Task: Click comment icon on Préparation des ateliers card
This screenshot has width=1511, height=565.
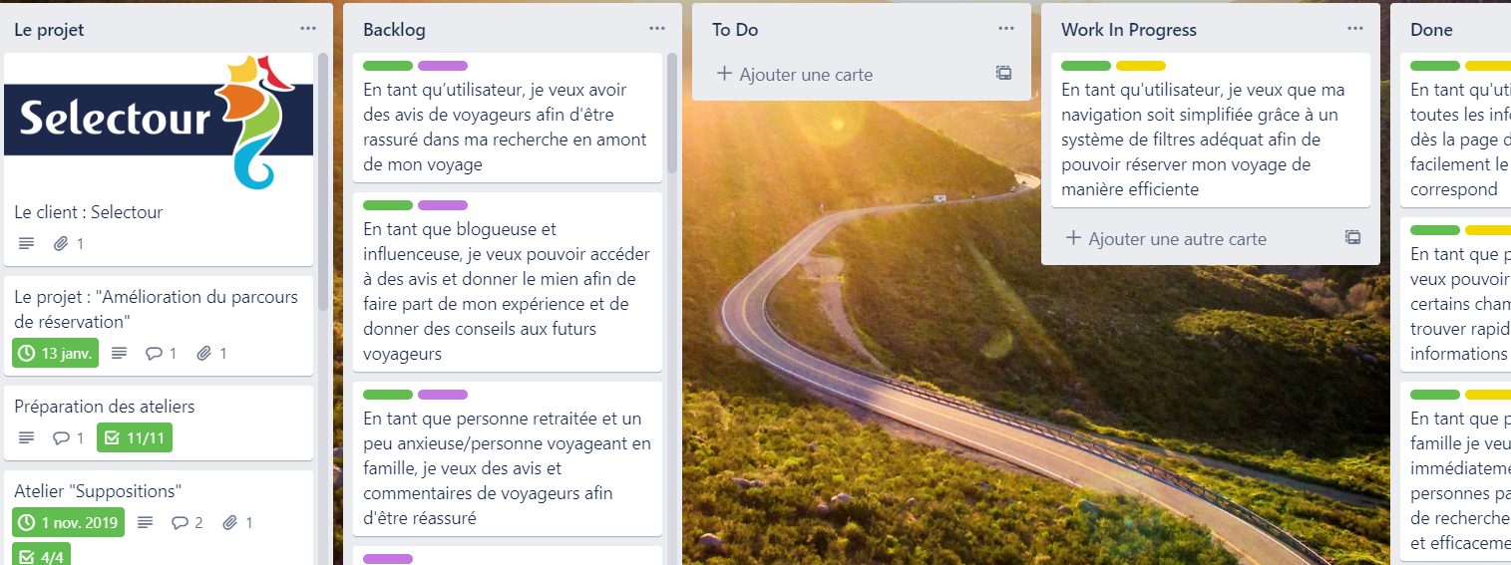Action: click(x=61, y=437)
